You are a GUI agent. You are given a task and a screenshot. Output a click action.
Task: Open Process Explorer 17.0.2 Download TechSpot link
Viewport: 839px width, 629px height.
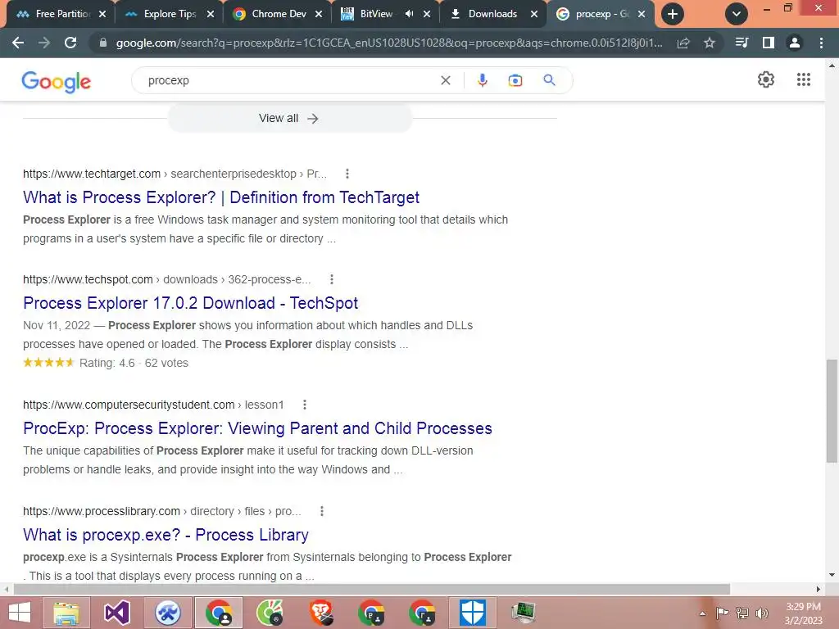click(x=190, y=303)
